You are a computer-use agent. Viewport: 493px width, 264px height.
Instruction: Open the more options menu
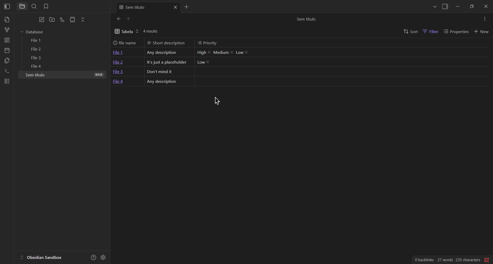pos(485,19)
